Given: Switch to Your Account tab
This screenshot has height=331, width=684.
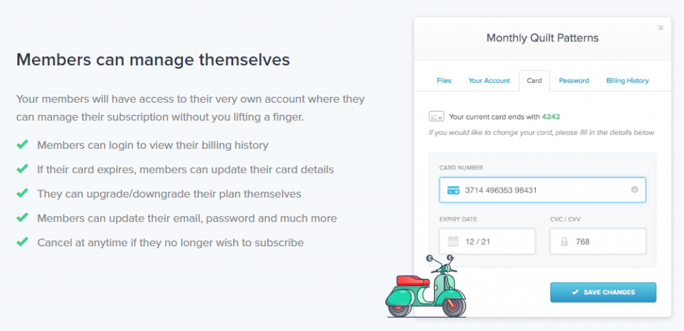Looking at the screenshot, I should [x=489, y=81].
